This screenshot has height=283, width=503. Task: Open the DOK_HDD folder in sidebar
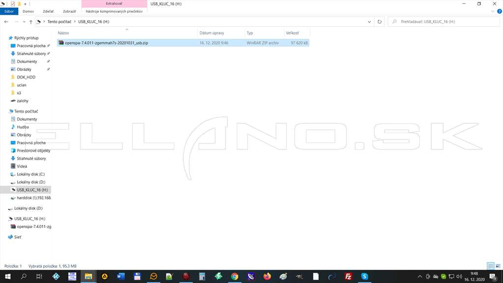coord(26,77)
